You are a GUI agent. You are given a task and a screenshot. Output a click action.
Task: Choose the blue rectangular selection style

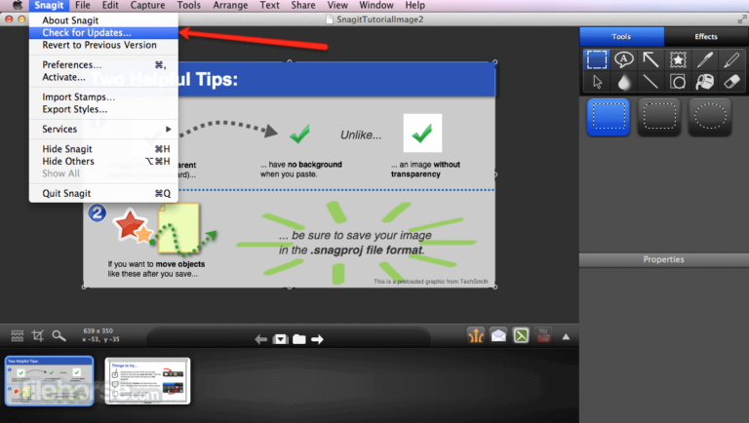[609, 117]
